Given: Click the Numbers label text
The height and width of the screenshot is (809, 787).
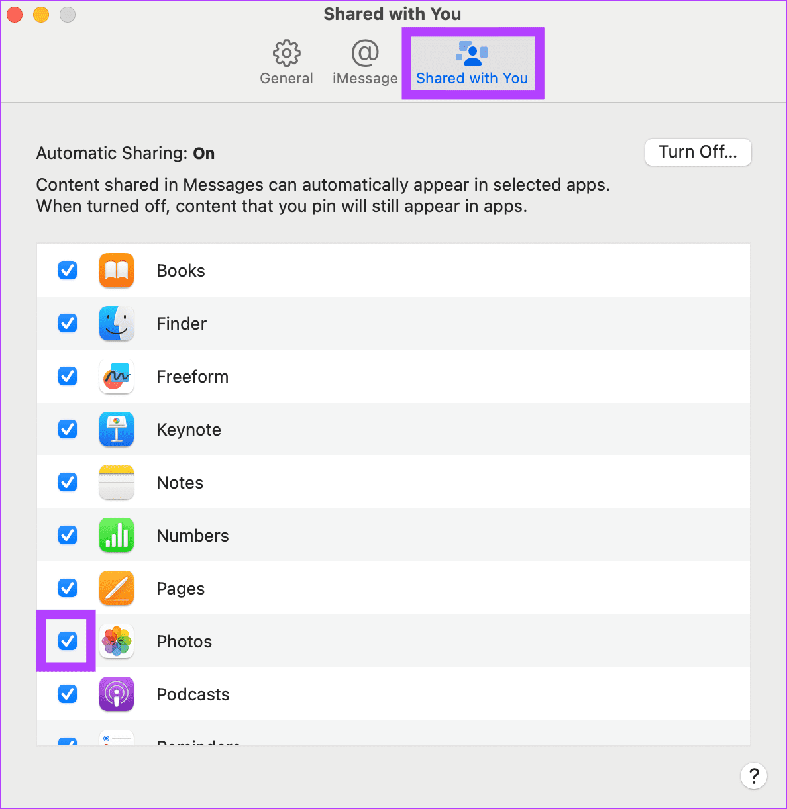Looking at the screenshot, I should pos(193,536).
